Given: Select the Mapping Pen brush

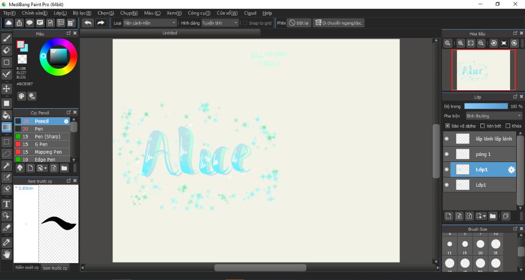Looking at the screenshot, I should click(x=42, y=152).
